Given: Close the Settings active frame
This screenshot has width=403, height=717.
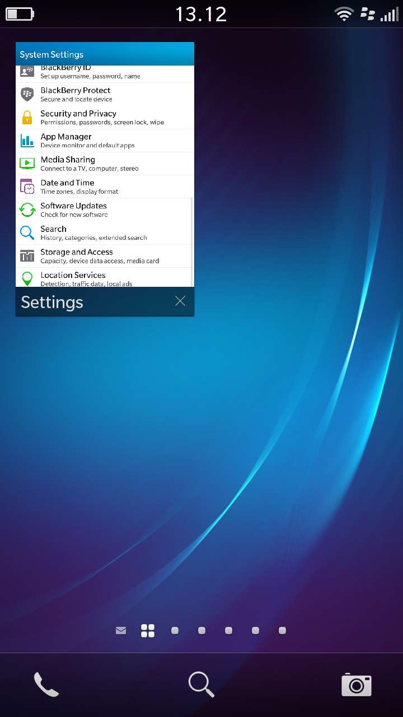Looking at the screenshot, I should pos(180,301).
